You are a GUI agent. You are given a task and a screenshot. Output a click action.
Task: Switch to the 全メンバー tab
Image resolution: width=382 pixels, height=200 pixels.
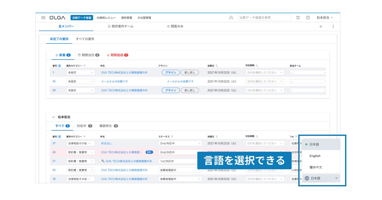pos(66,26)
